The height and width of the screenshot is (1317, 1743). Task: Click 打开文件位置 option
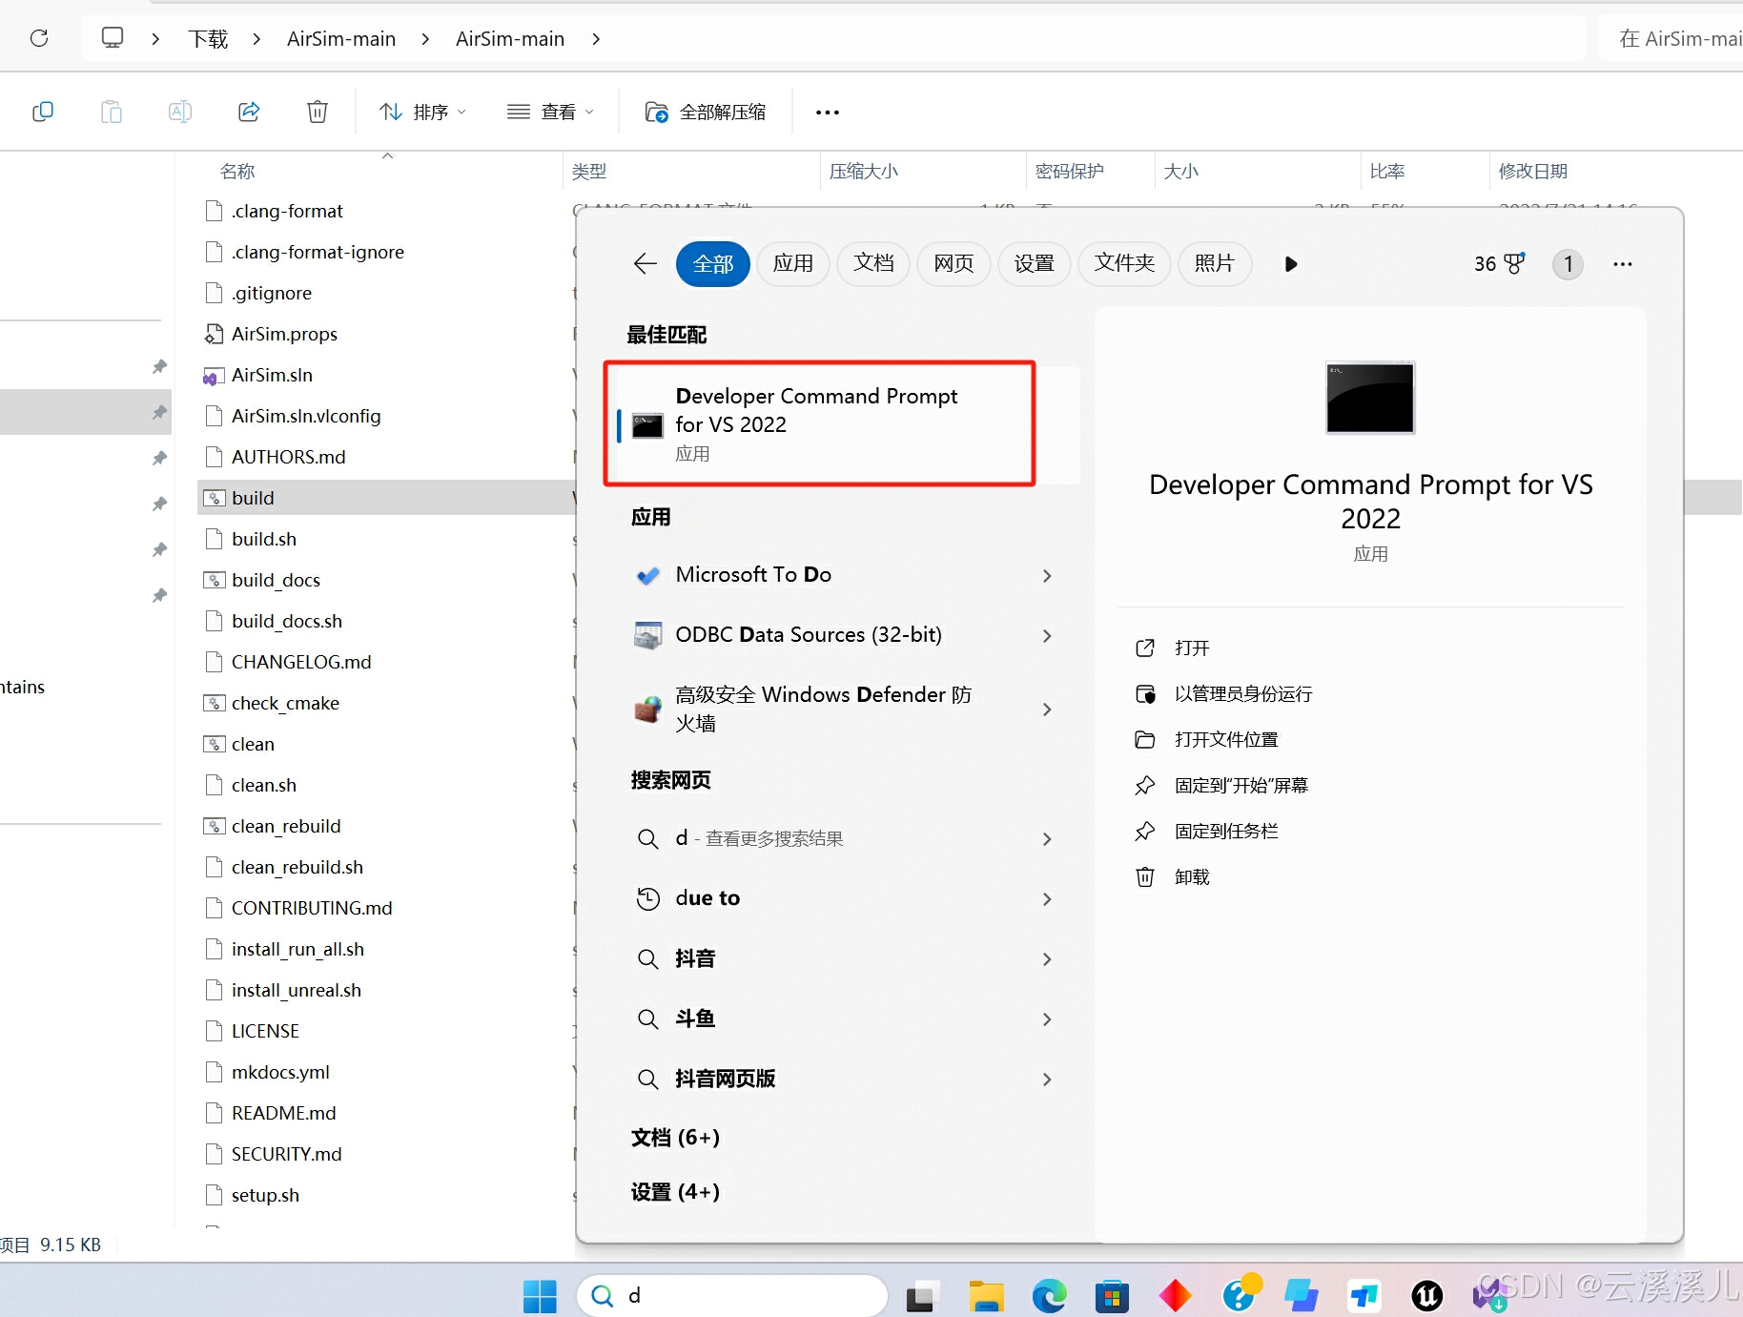(x=1226, y=740)
